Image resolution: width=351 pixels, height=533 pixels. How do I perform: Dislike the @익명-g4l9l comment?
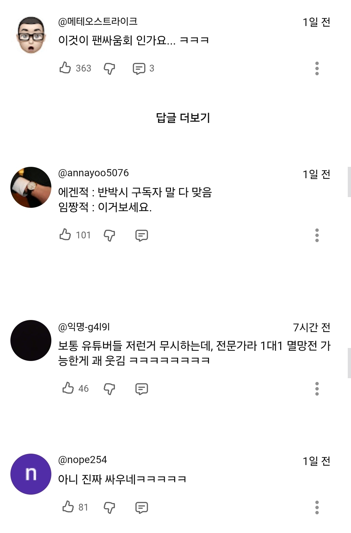coord(109,389)
